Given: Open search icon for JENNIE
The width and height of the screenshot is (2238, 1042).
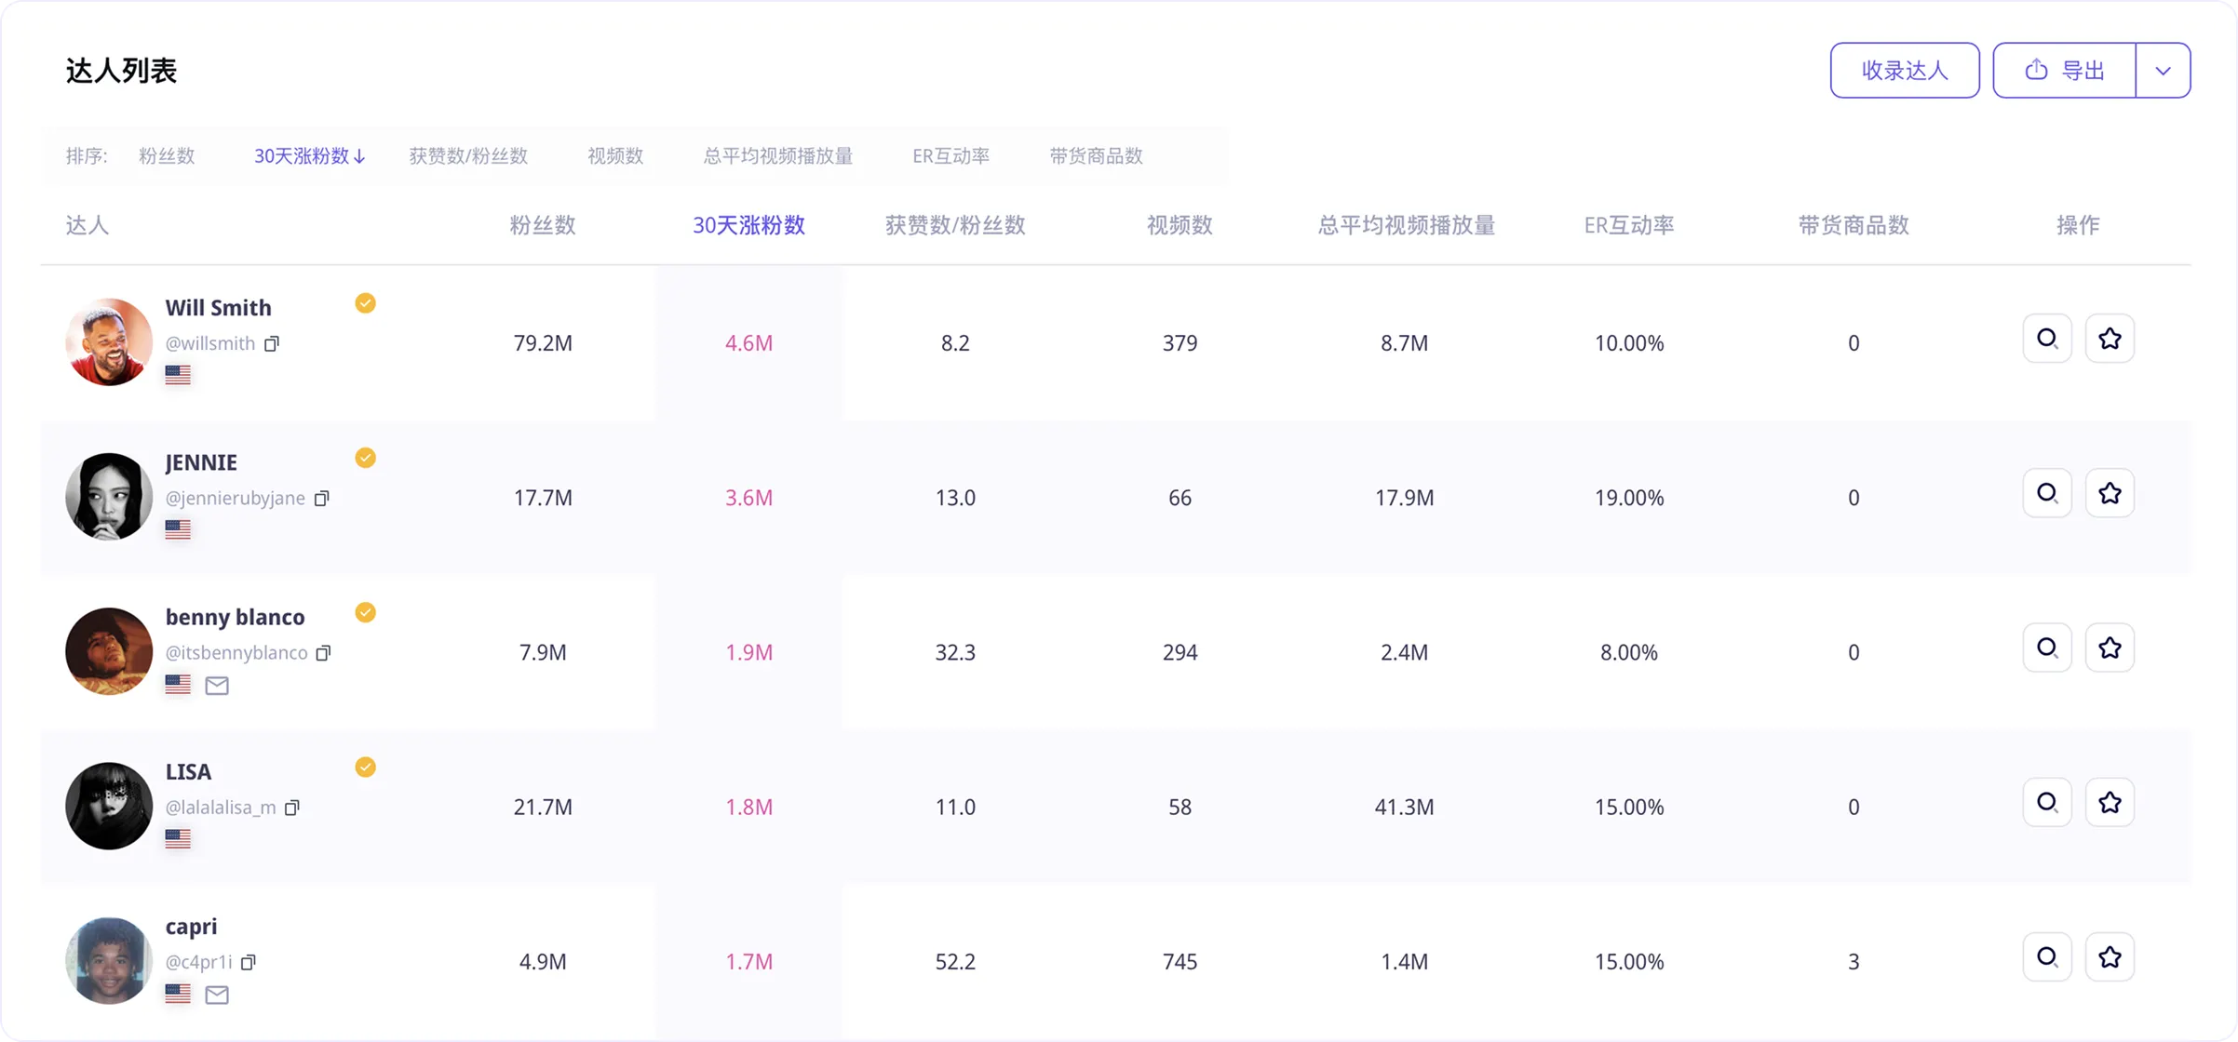Looking at the screenshot, I should coord(2047,493).
